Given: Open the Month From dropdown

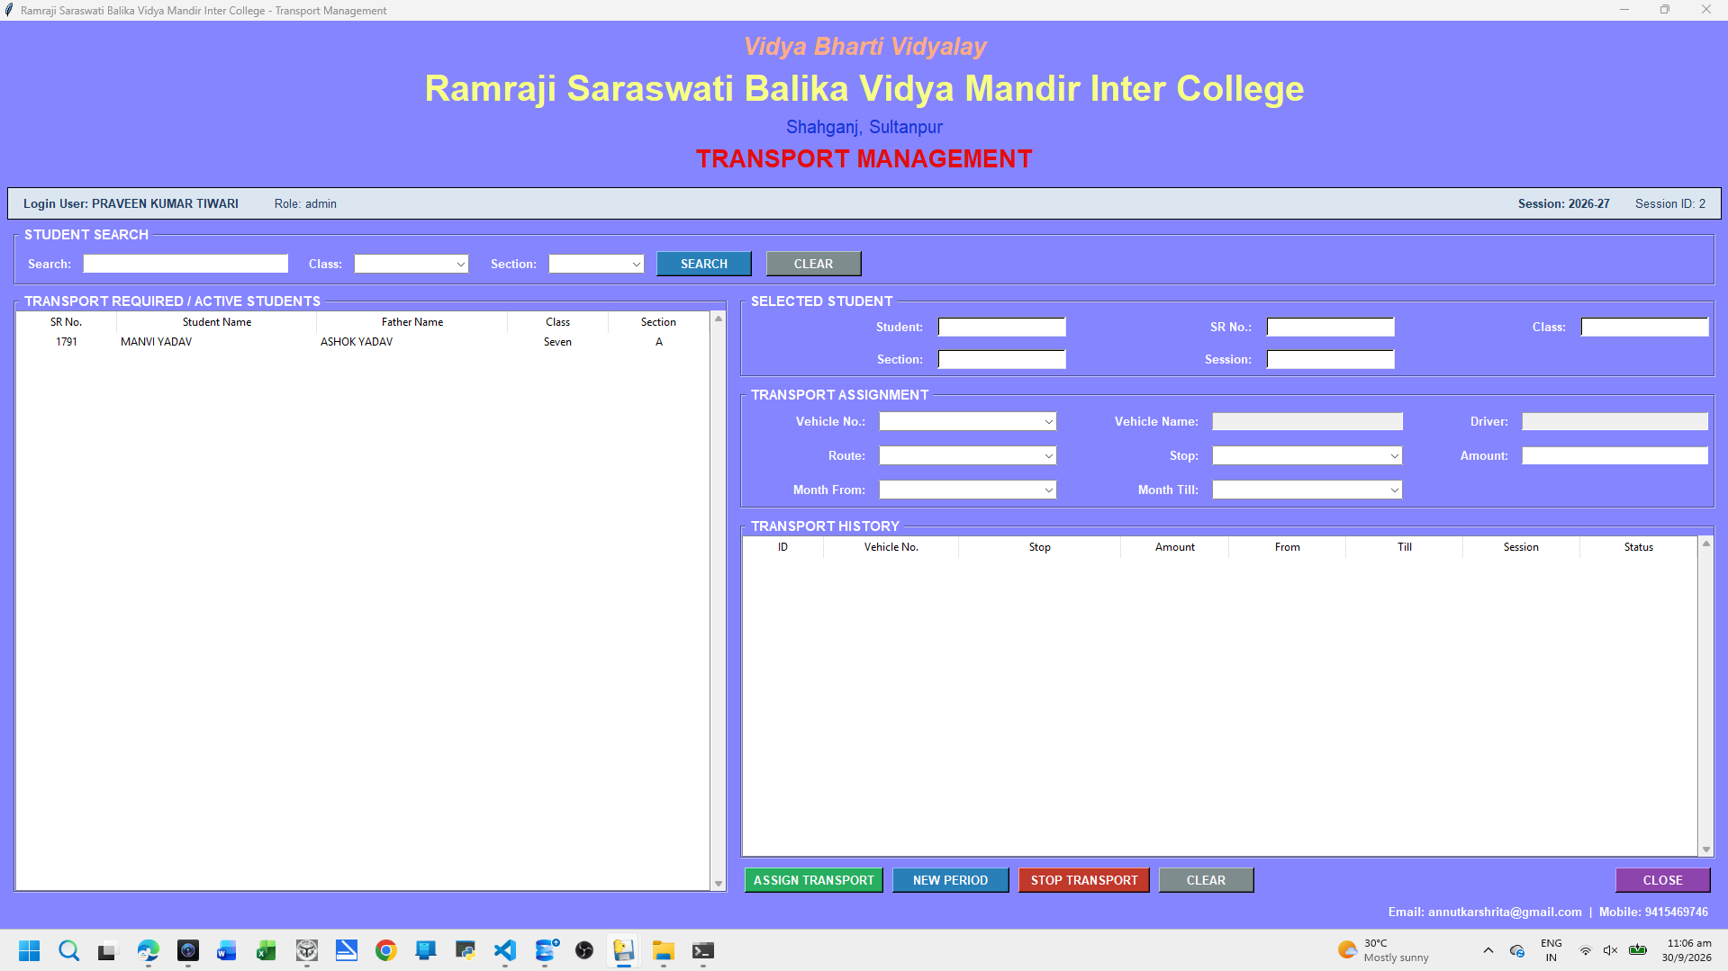Looking at the screenshot, I should (x=967, y=490).
